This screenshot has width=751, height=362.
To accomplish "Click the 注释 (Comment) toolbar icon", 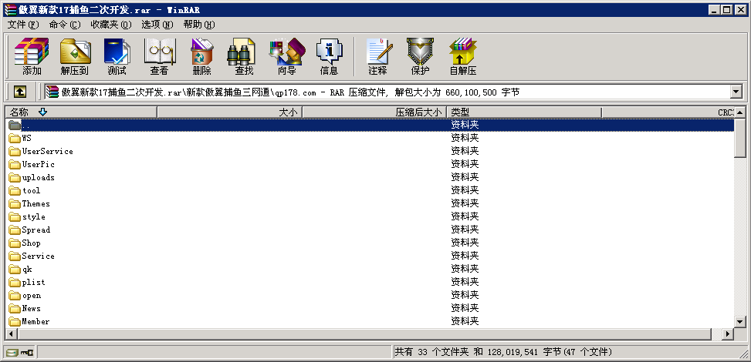I will pyautogui.click(x=377, y=55).
